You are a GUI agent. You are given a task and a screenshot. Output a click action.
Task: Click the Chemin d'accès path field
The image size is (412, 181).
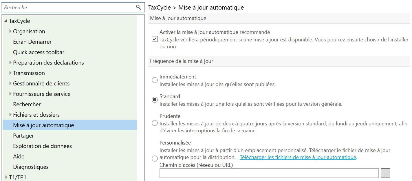[269, 173]
